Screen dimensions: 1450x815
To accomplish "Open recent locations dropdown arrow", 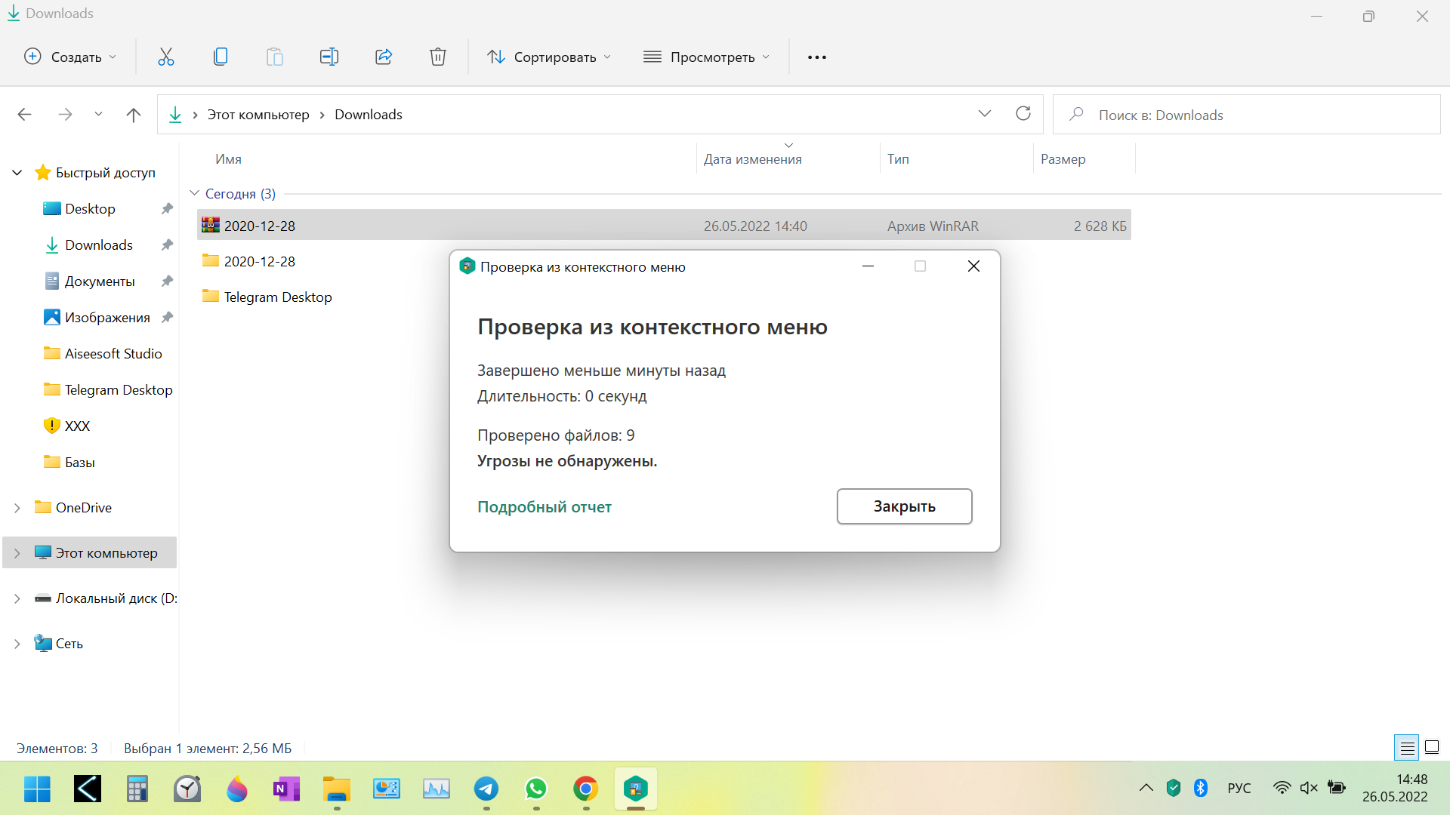I will click(98, 115).
